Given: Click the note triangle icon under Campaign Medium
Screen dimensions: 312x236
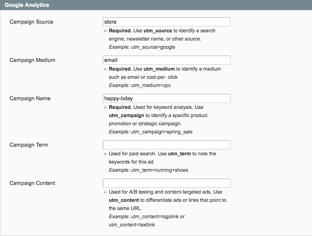Looking at the screenshot, I should (106, 69).
